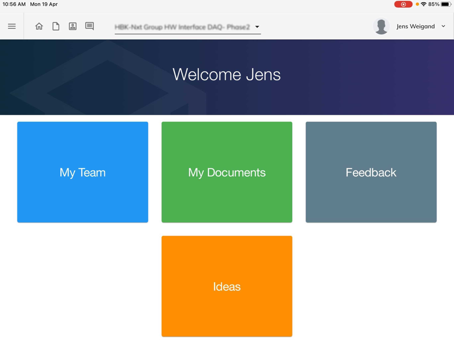Open the My Documents tile
Image resolution: width=454 pixels, height=340 pixels.
(227, 172)
